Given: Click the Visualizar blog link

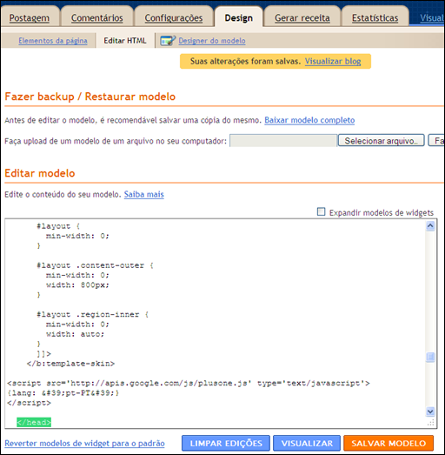Looking at the screenshot, I should [333, 62].
